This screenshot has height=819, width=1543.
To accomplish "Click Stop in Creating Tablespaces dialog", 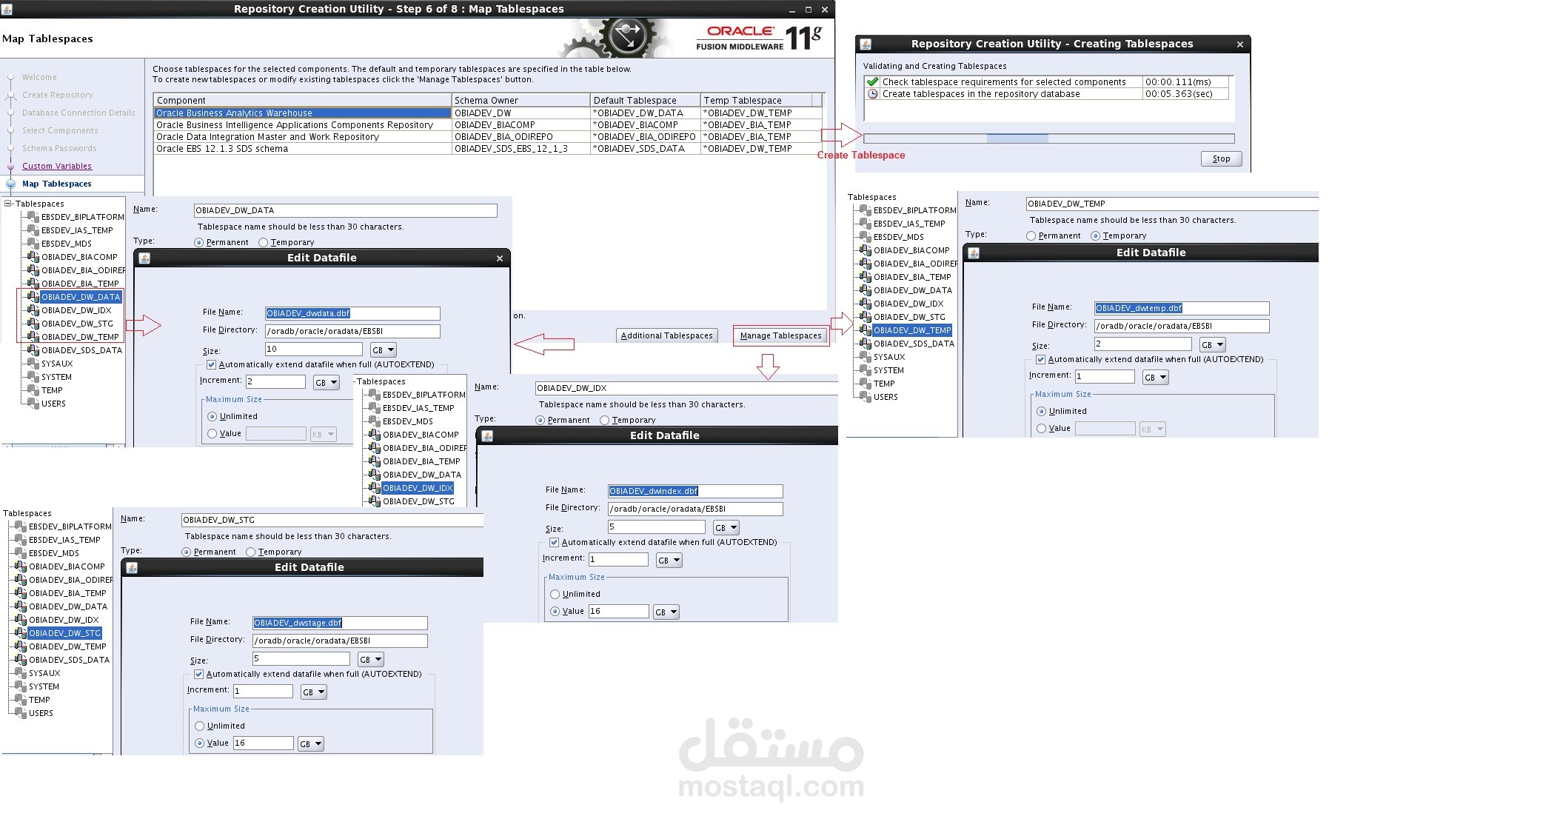I will (x=1221, y=158).
